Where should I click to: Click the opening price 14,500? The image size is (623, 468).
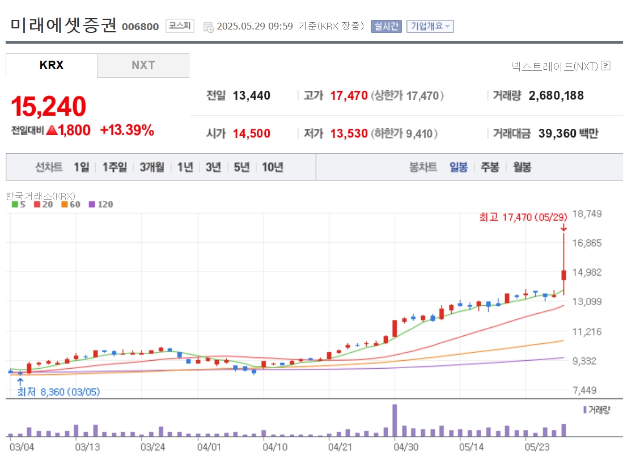pos(252,133)
